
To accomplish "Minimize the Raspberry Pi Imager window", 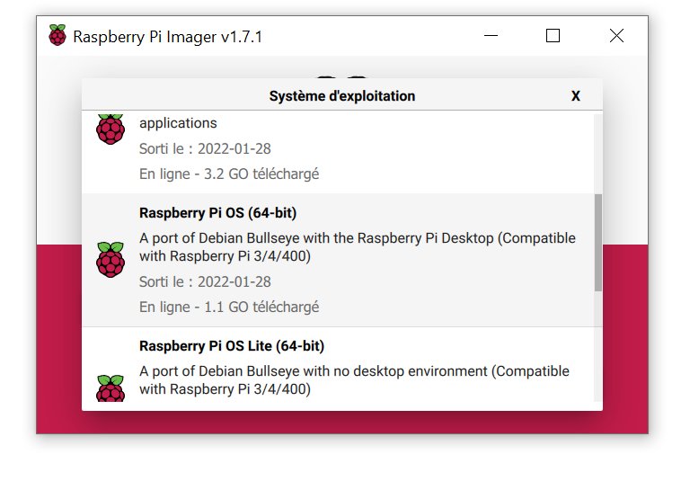I will coord(491,36).
